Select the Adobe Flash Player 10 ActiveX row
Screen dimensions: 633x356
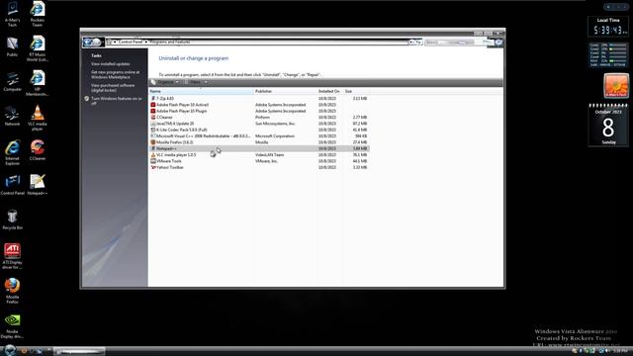pos(258,105)
